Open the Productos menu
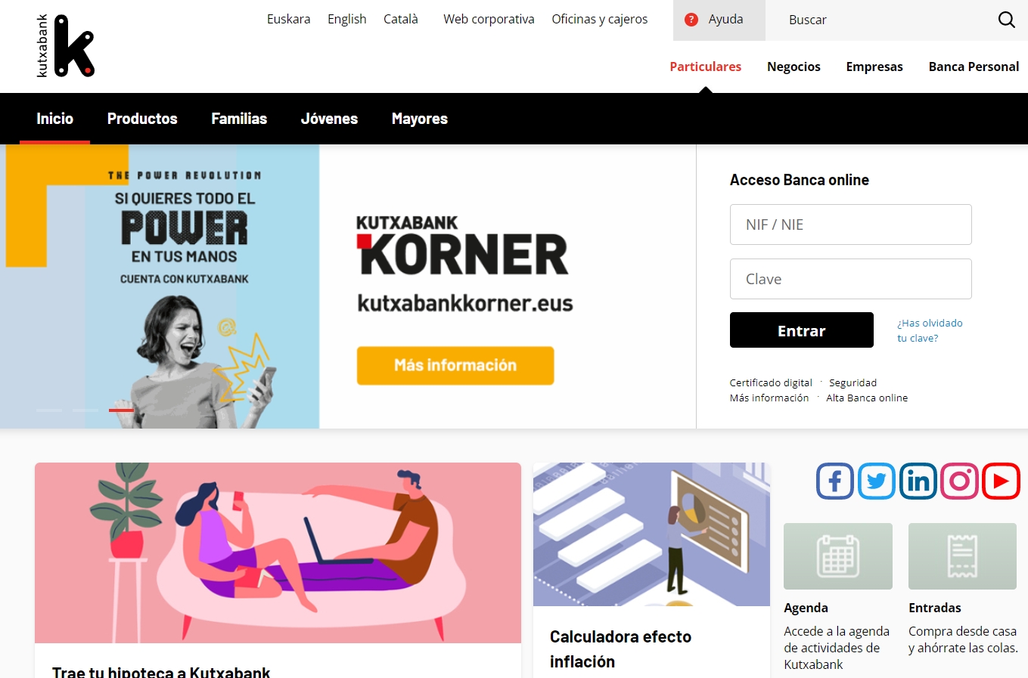 point(142,119)
